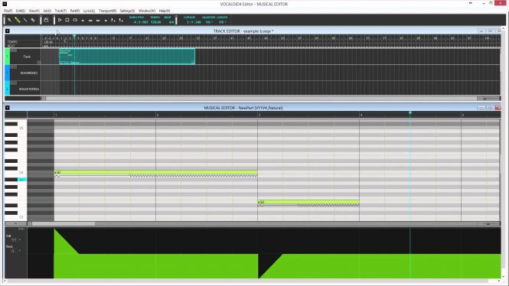Image resolution: width=509 pixels, height=286 pixels.
Task: Select the green NewPart block in Track 1
Action: [127, 57]
